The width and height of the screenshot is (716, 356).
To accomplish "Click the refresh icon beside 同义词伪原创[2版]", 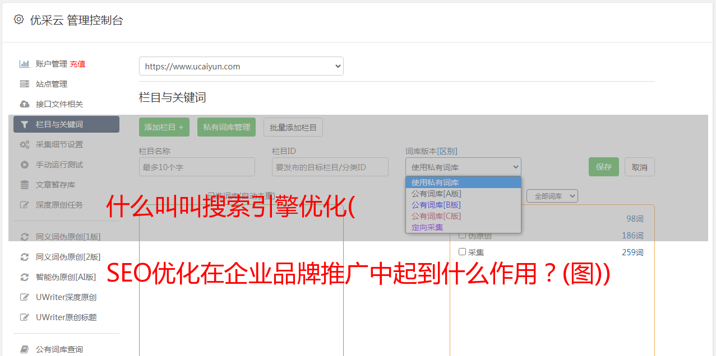I will coord(24,257).
